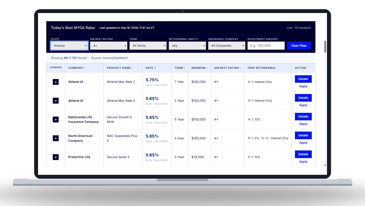Click the table scroll down arrow
This screenshot has height=206, width=365.
click(325, 165)
